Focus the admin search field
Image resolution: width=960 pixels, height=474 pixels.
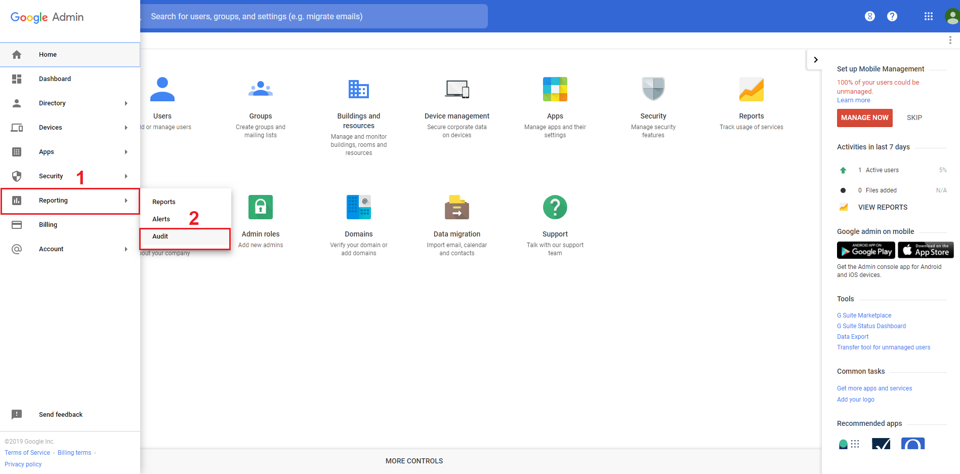click(x=314, y=16)
